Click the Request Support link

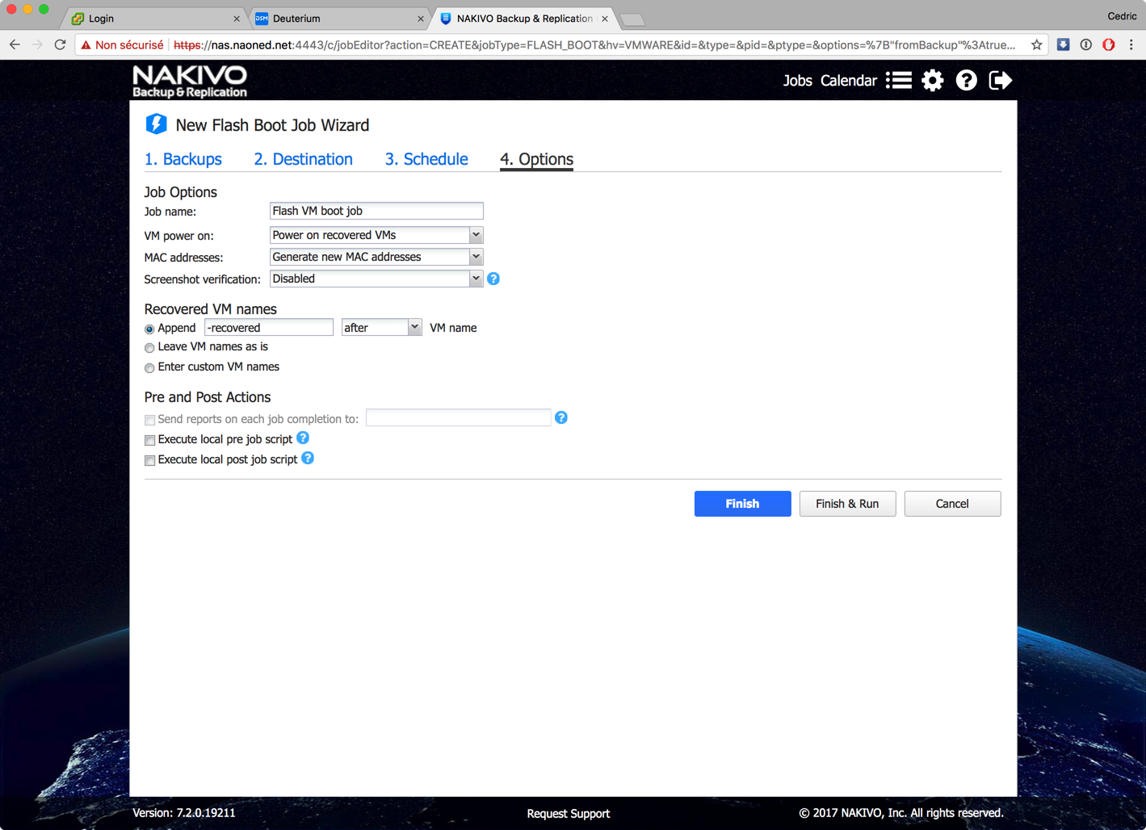(x=569, y=814)
